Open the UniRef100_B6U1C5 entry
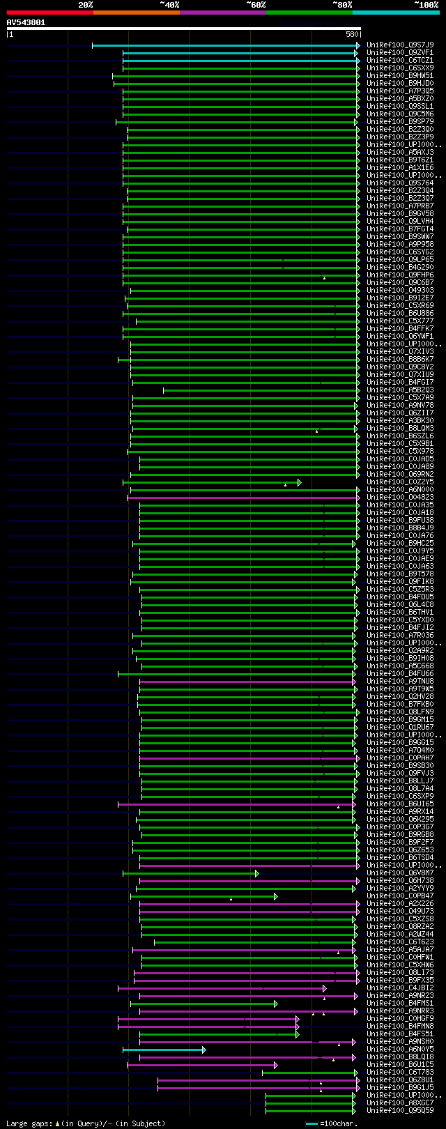 (400, 1064)
